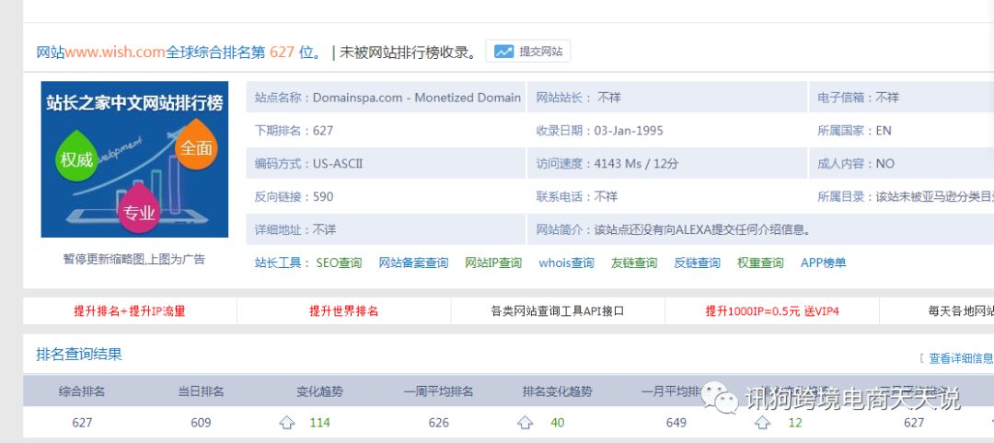
Task: Click the chart icon in 提交网站 button
Action: tap(504, 52)
